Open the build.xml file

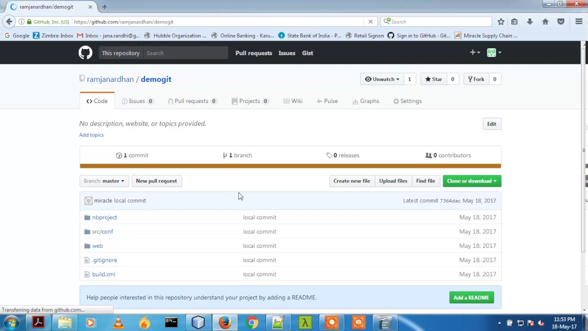coord(103,274)
